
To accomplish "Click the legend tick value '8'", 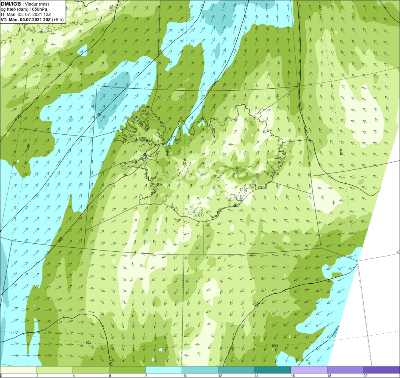I will pyautogui.click(x=146, y=376).
